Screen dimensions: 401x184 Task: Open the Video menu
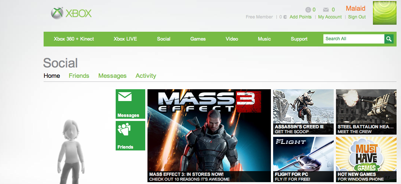232,39
